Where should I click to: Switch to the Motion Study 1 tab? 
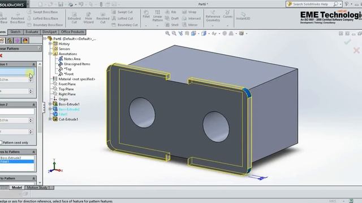pyautogui.click(x=38, y=188)
